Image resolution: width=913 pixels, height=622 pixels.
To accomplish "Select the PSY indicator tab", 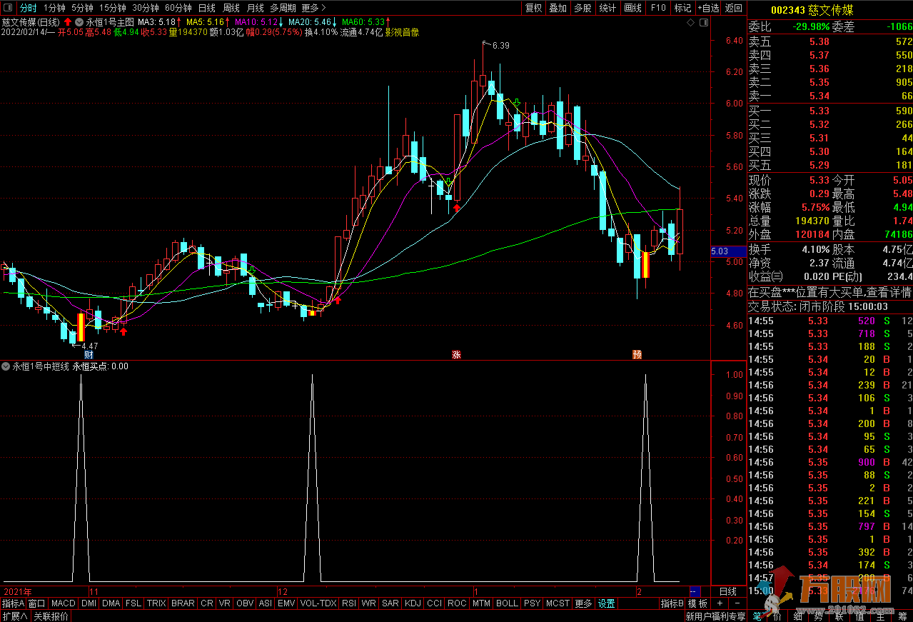I will [532, 603].
